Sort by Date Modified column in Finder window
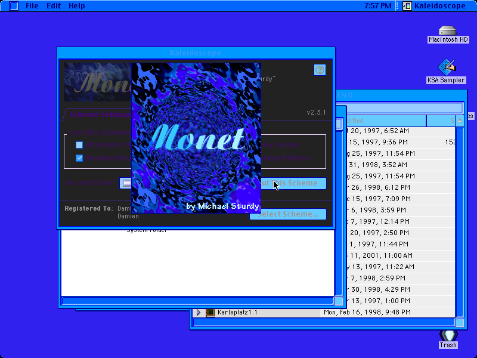The image size is (477, 358). point(386,121)
